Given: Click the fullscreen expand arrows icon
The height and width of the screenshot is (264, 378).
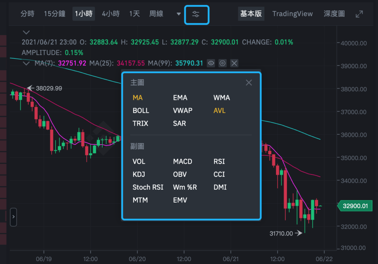Looking at the screenshot, I should 359,14.
